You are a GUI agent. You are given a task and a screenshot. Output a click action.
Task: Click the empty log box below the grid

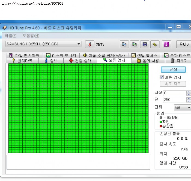(x=78, y=162)
